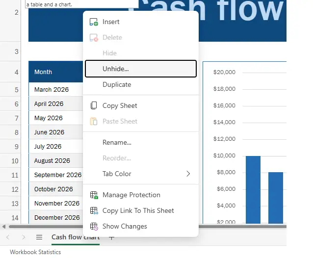Expand the Tab Color submenu arrow
The image size is (313, 258).
[x=188, y=174]
